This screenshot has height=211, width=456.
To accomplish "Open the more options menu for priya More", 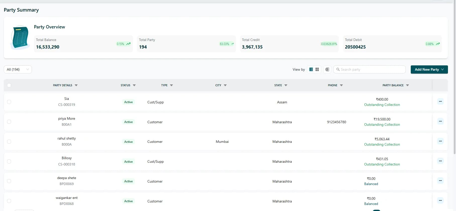I will click(x=440, y=121).
